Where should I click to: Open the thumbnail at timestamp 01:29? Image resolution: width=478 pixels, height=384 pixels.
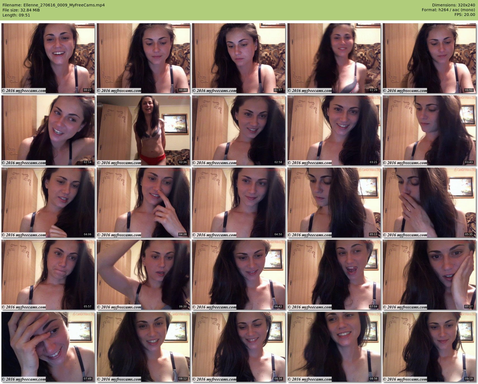coord(334,58)
